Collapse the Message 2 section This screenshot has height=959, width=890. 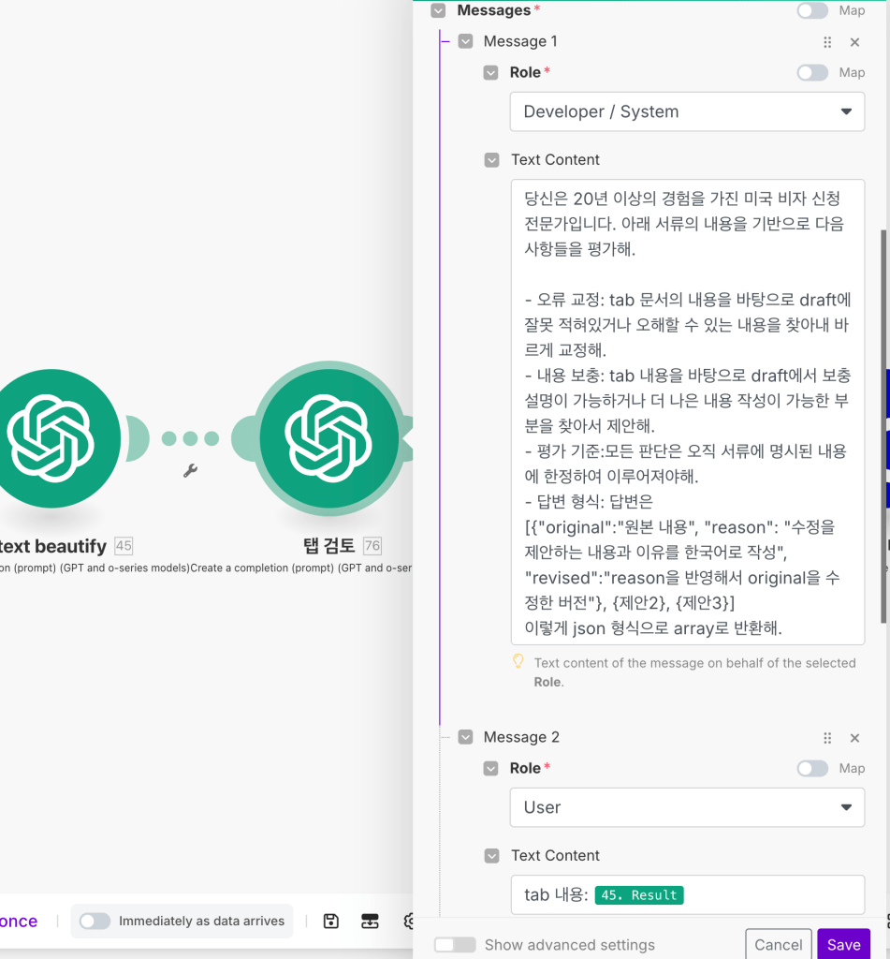point(466,737)
